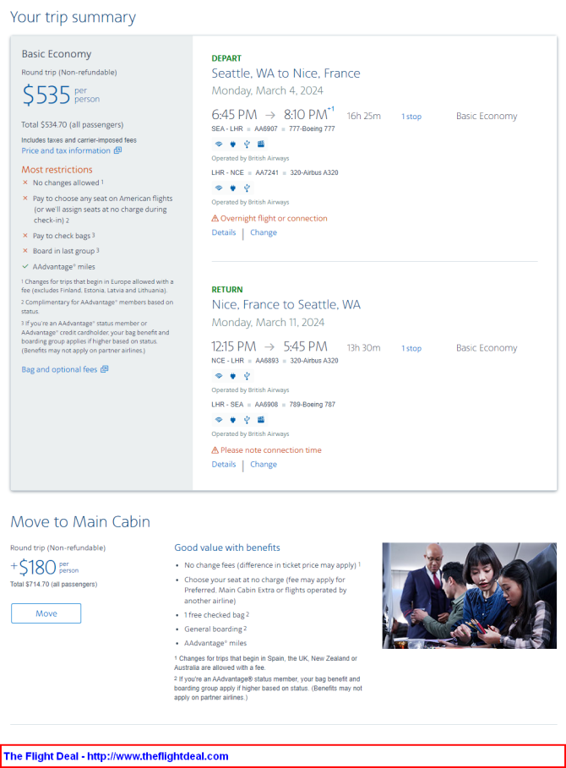Click USB icon for flight AA6907

click(247, 144)
